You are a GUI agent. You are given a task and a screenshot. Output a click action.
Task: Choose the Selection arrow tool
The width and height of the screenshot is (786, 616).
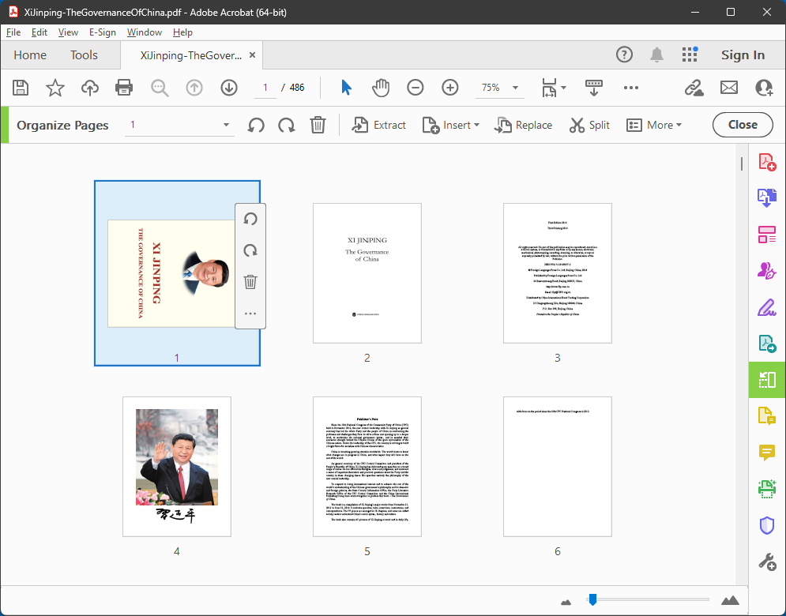[346, 88]
